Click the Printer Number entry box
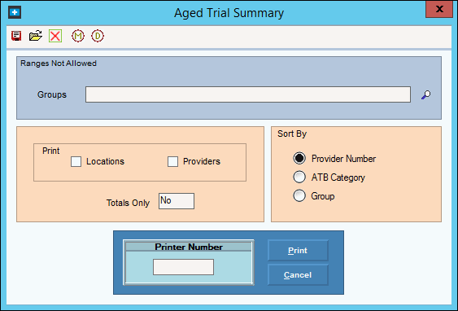Viewport: 458px width, 311px height. [x=183, y=267]
